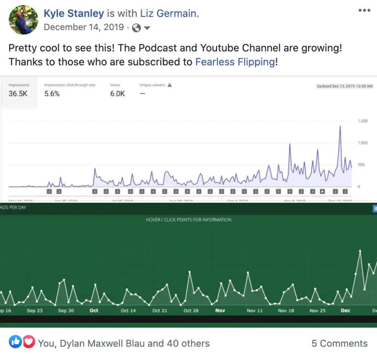This screenshot has height=357, width=377.
Task: Click Kyle Stanley's profile picture
Action: pyautogui.click(x=23, y=20)
